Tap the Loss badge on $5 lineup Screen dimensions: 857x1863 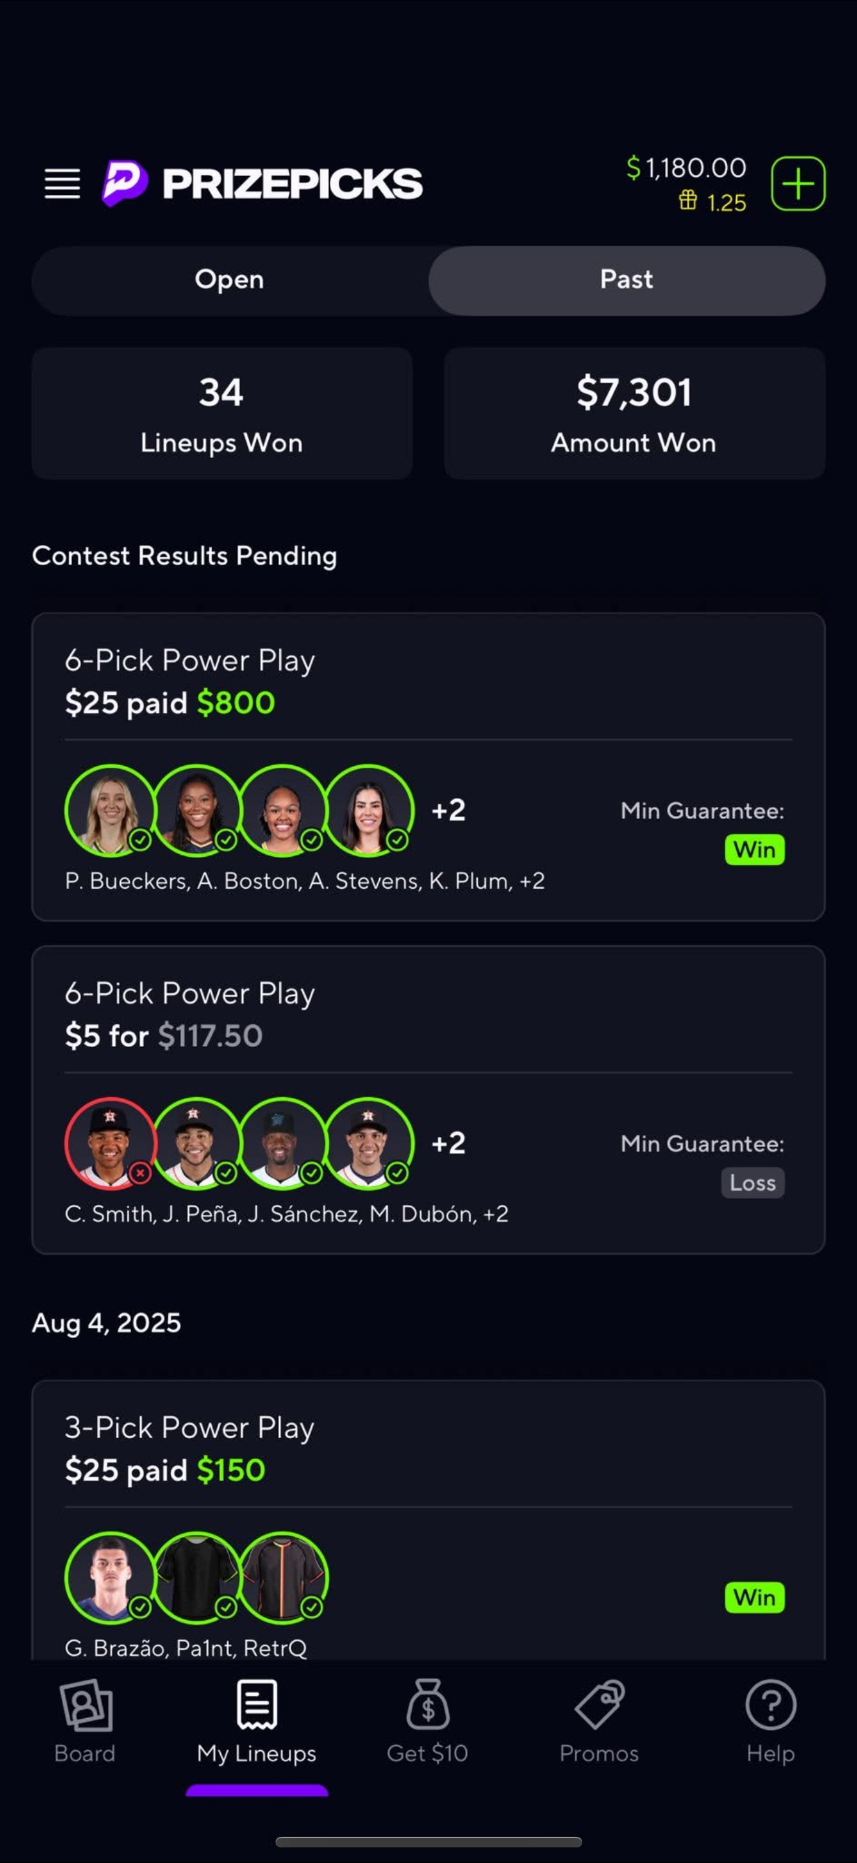pos(752,1183)
